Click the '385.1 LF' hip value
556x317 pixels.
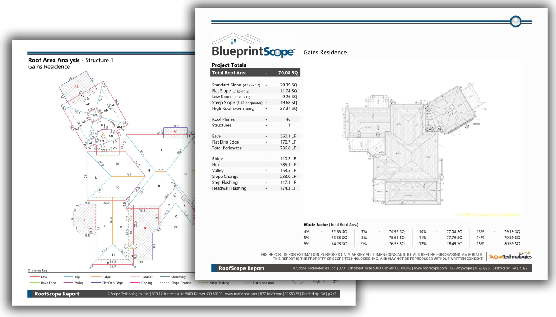click(x=288, y=165)
